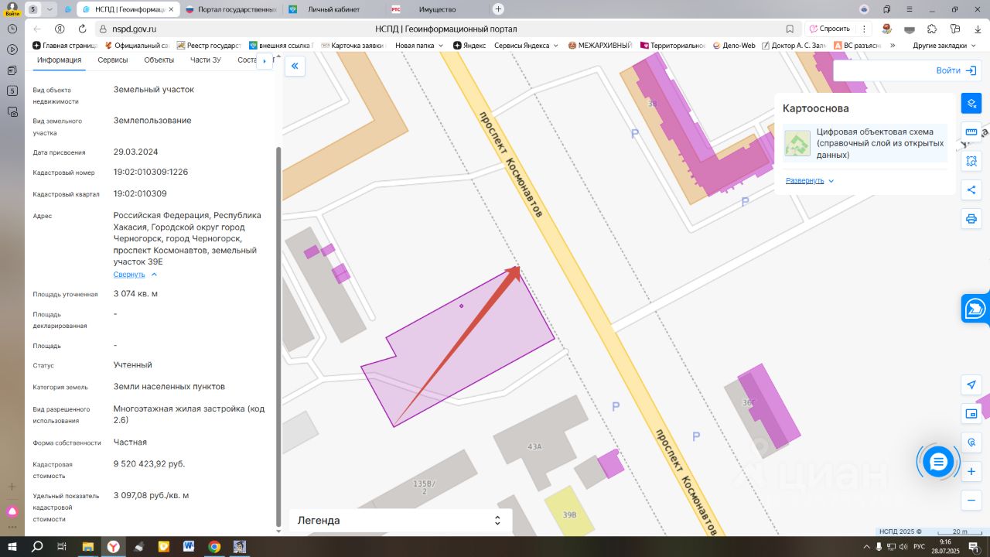
Task: Show more panel tabs with arrow
Action: (265, 60)
